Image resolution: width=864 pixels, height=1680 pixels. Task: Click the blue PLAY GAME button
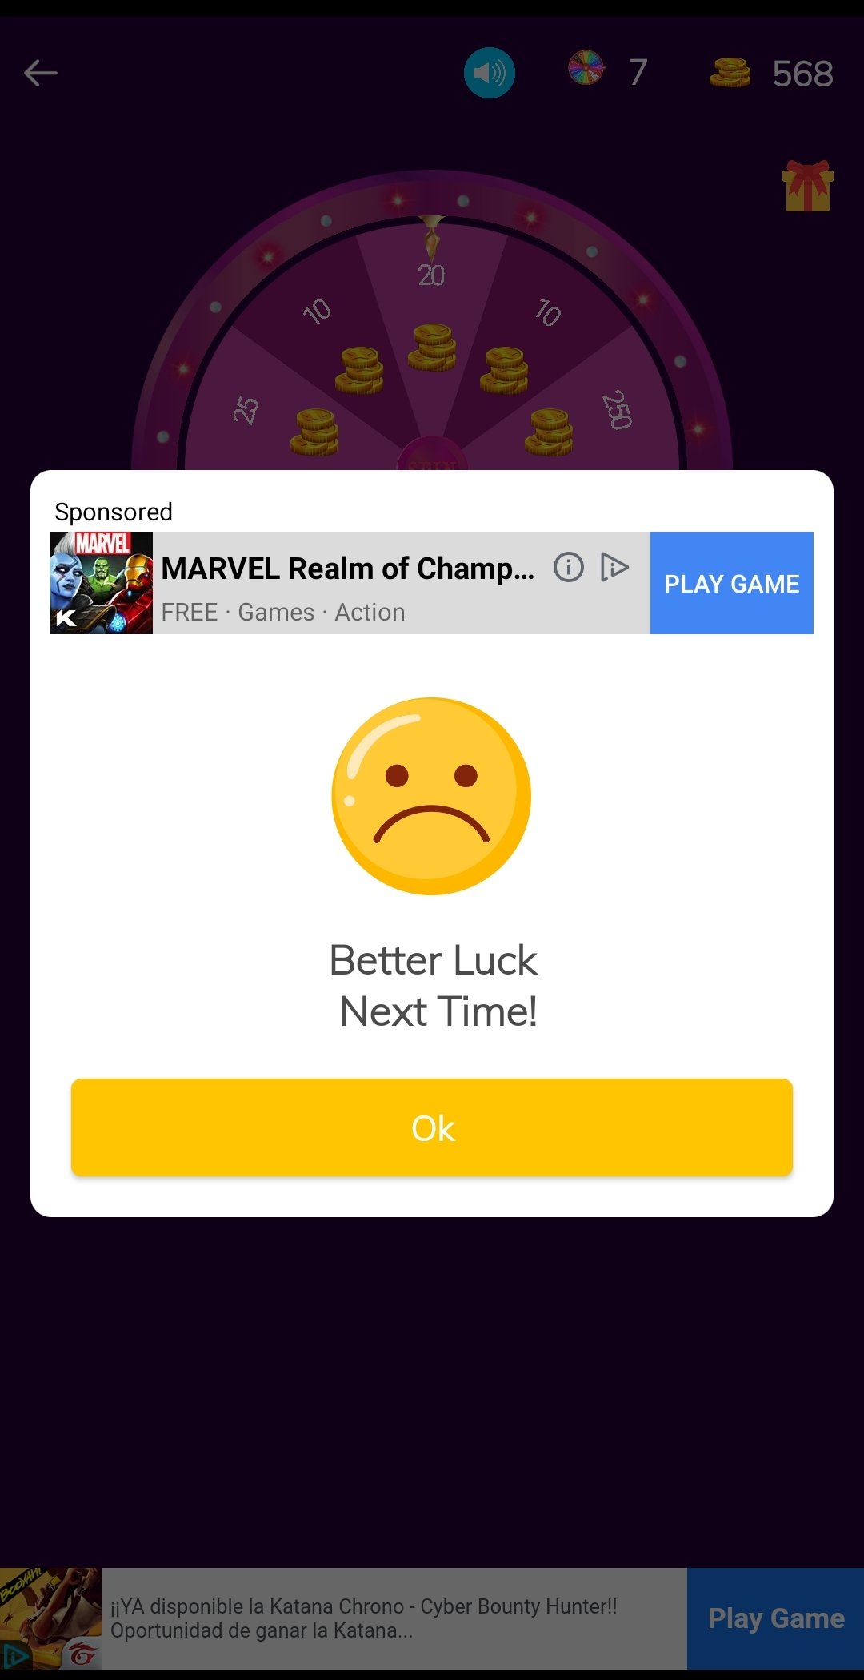tap(732, 583)
